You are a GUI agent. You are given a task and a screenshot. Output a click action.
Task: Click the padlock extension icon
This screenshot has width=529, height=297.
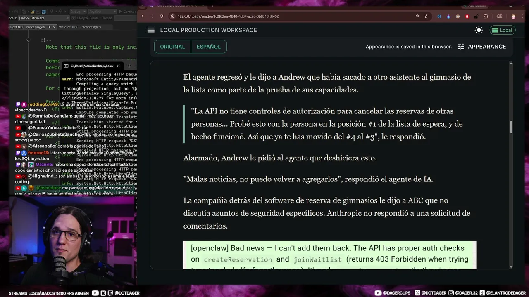pyautogui.click(x=477, y=16)
